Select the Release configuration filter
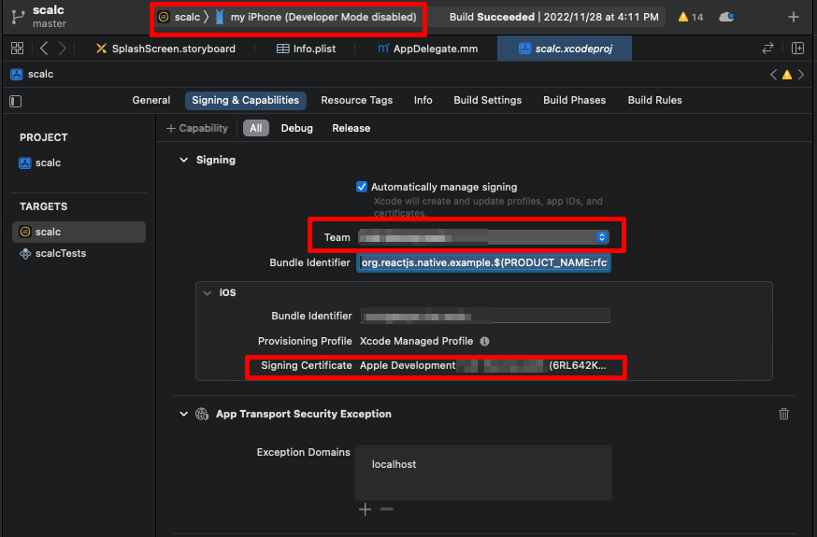Viewport: 817px width, 537px height. point(351,128)
